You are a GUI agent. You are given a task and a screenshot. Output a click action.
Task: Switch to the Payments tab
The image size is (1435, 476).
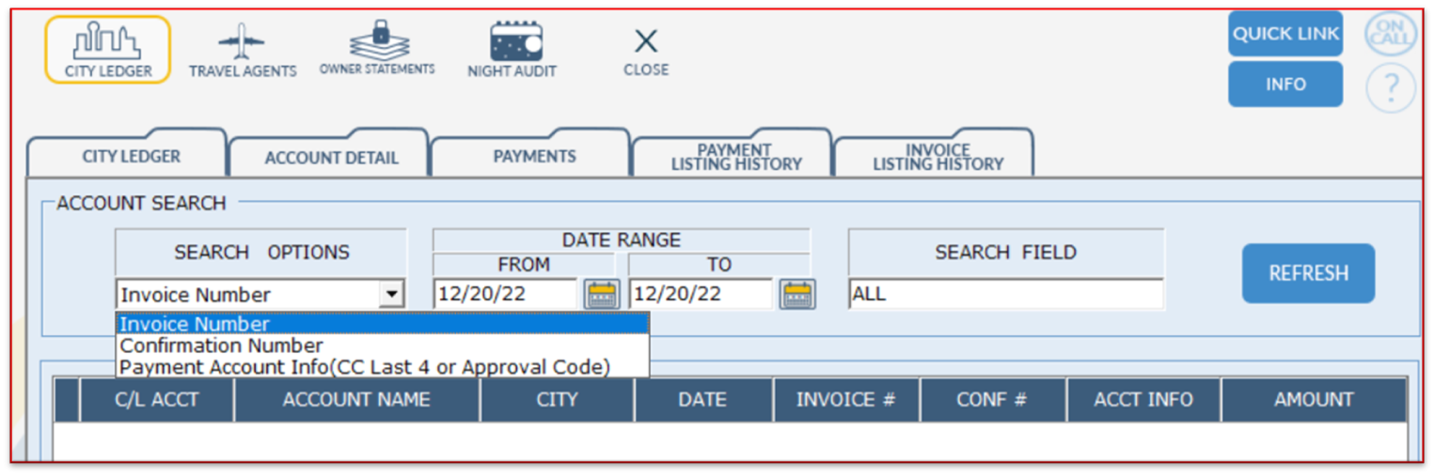pos(534,157)
